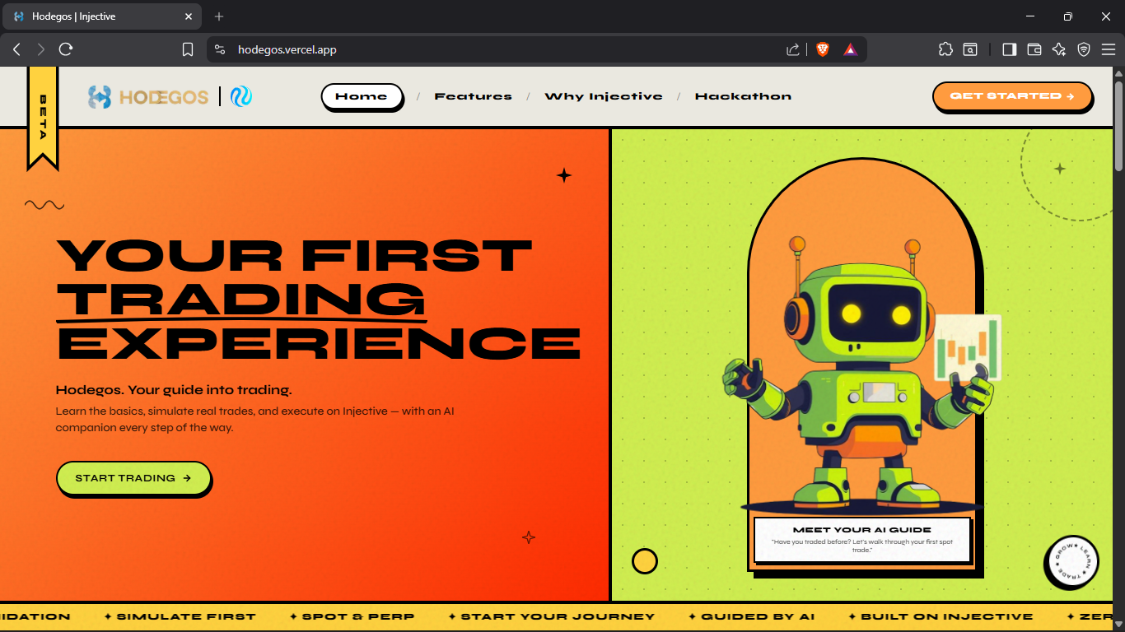Click "SIMULATE FIRST" in the scrolling banner
The image size is (1125, 632).
(x=186, y=616)
